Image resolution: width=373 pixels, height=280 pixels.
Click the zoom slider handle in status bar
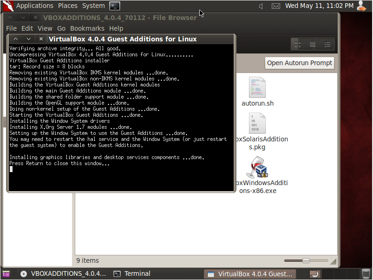[x=306, y=261]
